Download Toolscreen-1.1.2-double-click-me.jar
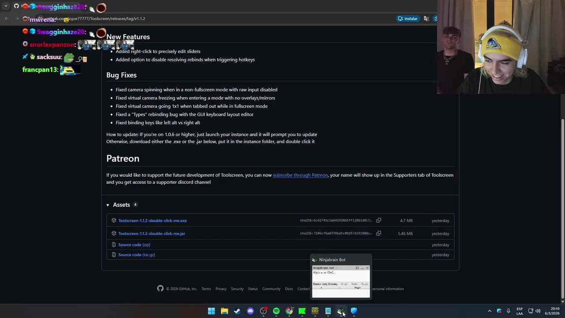The image size is (565, 318). pyautogui.click(x=151, y=233)
